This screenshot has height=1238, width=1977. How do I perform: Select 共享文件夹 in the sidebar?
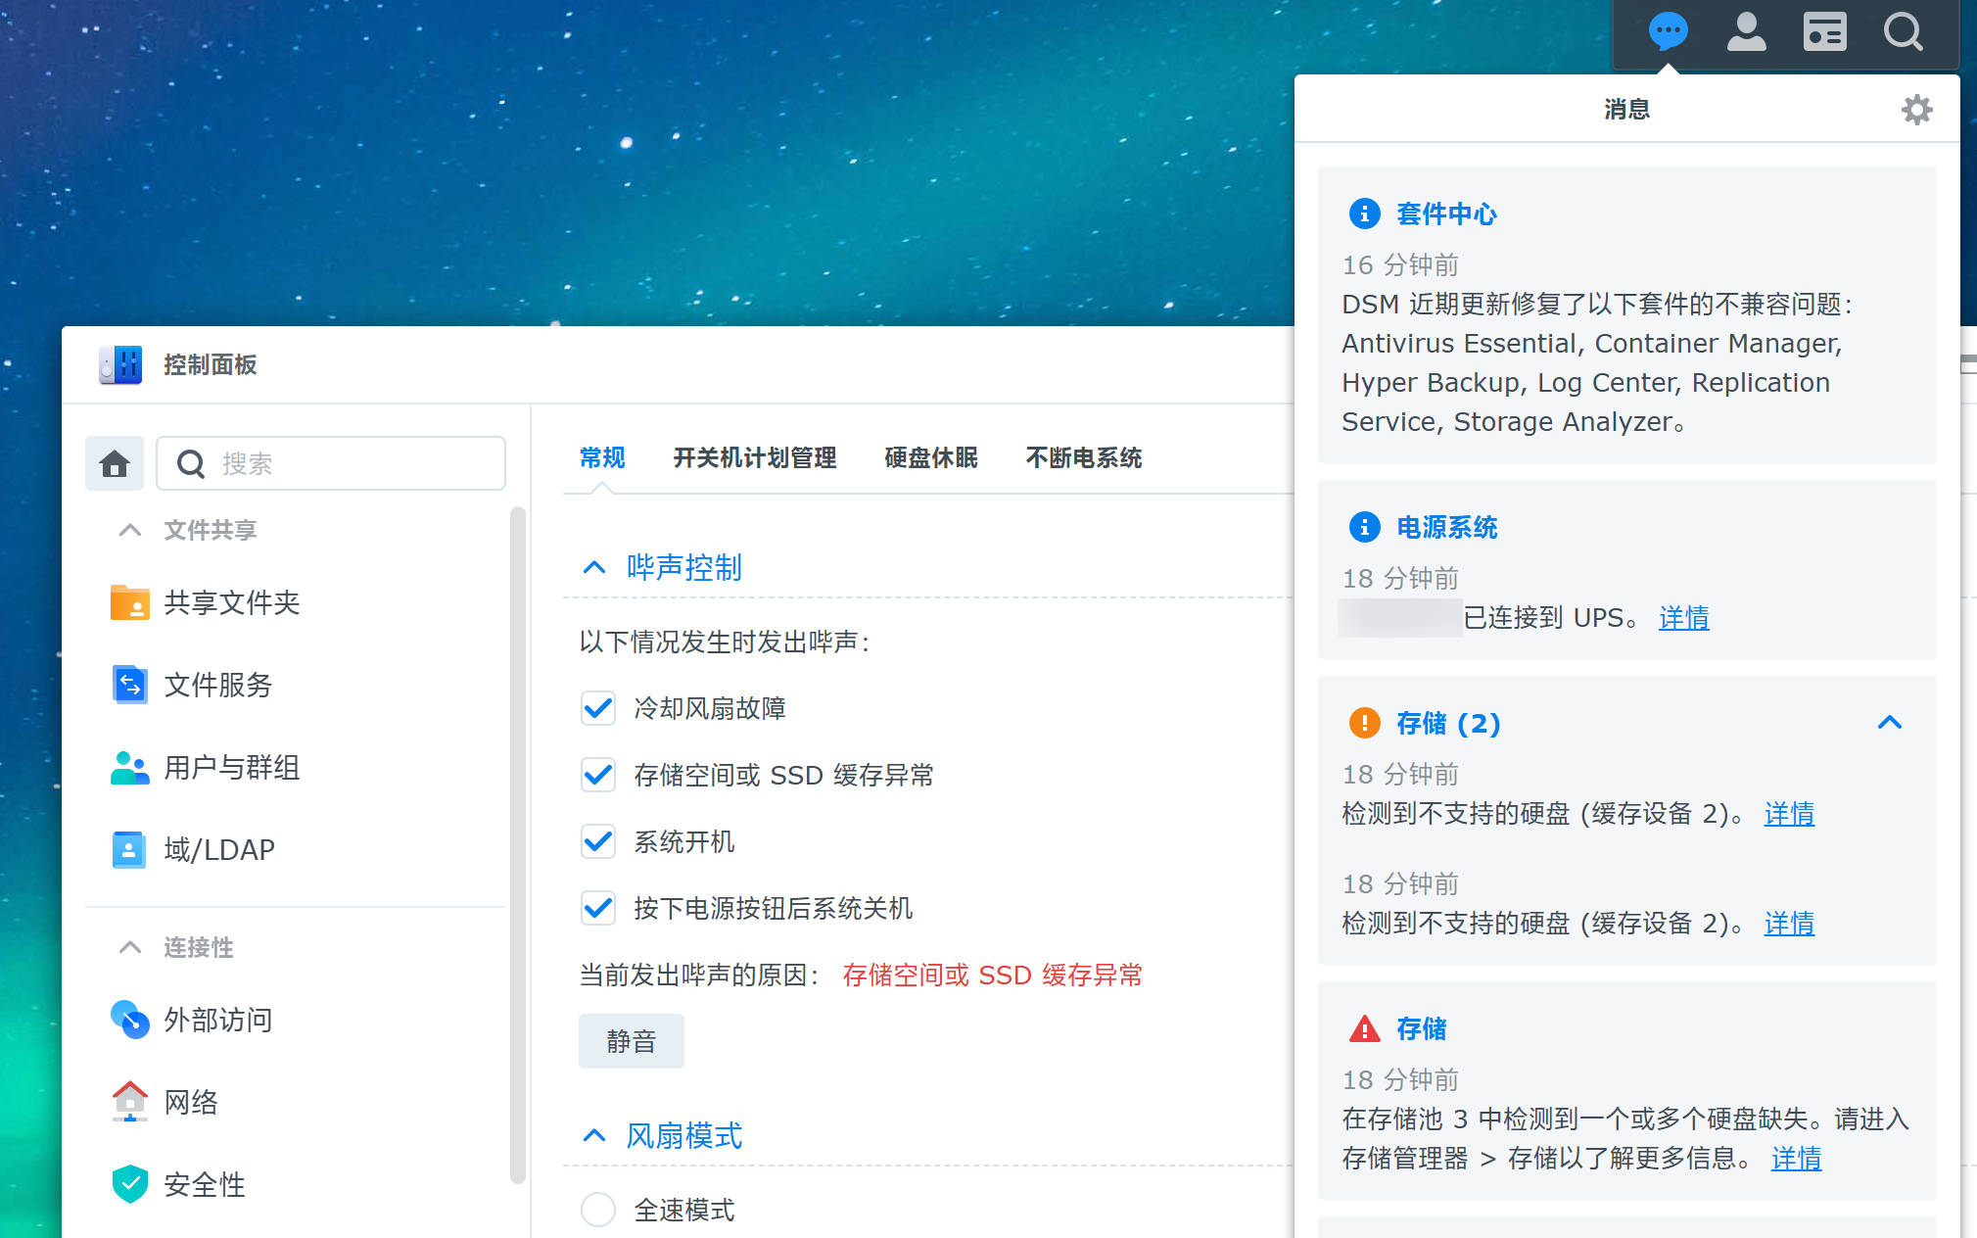pyautogui.click(x=232, y=603)
